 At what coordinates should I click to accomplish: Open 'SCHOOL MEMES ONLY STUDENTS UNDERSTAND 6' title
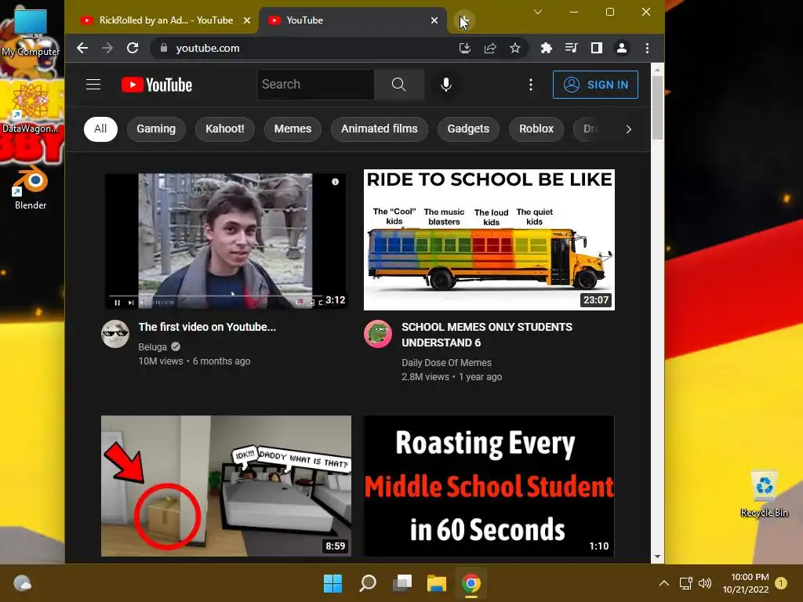coord(486,335)
